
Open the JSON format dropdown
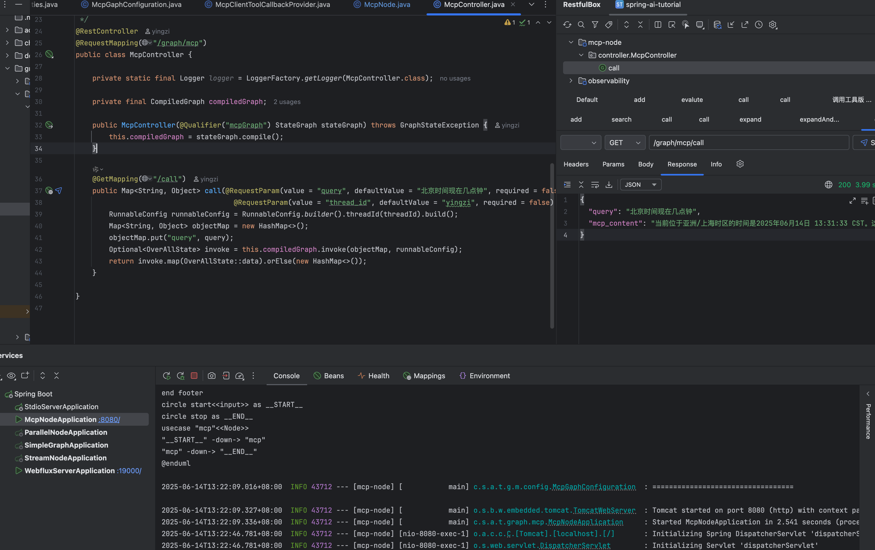point(640,185)
